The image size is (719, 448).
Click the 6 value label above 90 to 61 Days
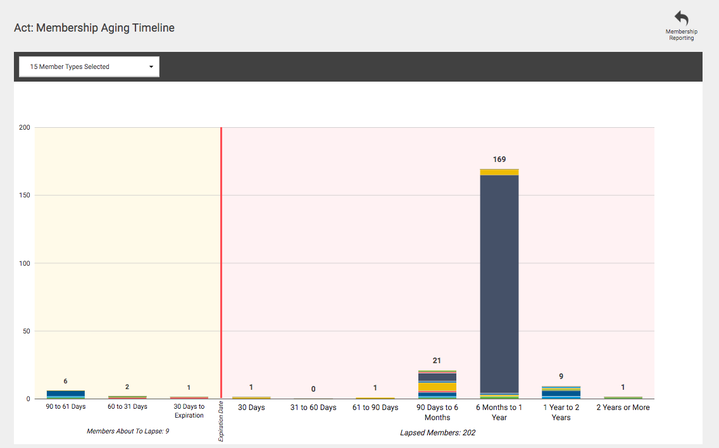[66, 381]
